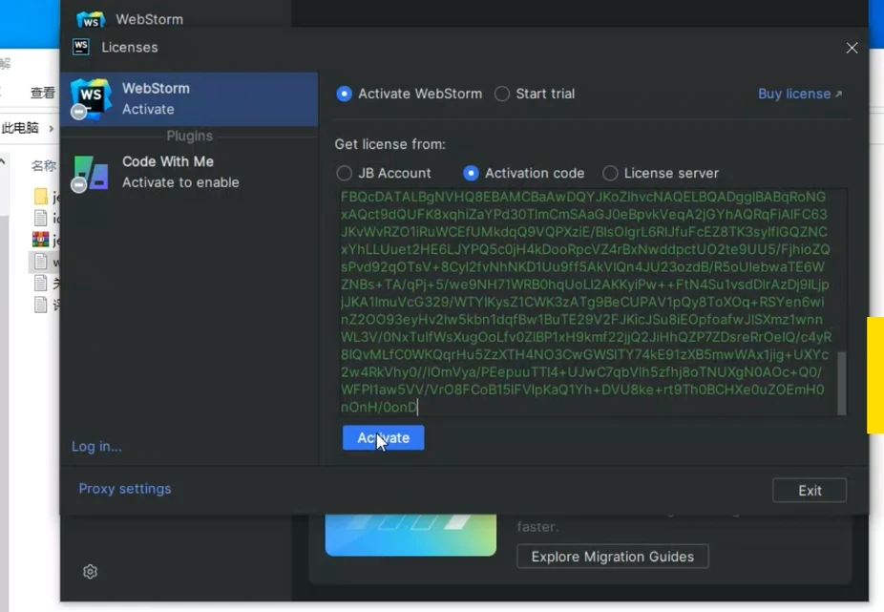Click the WebStorm logo in welcome window

(x=91, y=19)
